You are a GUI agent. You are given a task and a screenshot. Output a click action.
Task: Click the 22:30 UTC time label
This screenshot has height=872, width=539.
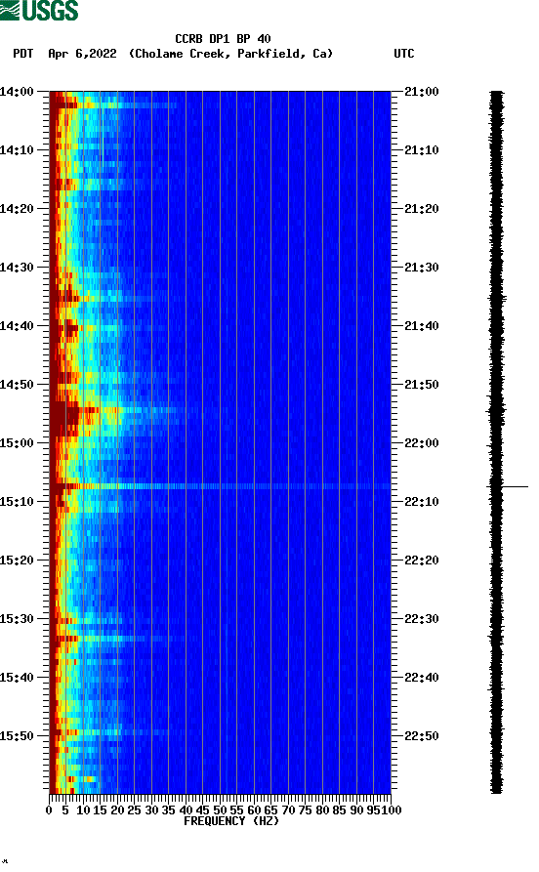click(x=422, y=619)
